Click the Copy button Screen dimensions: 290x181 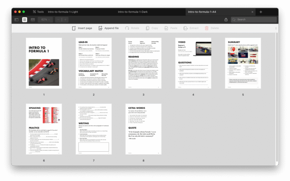[x=152, y=28]
